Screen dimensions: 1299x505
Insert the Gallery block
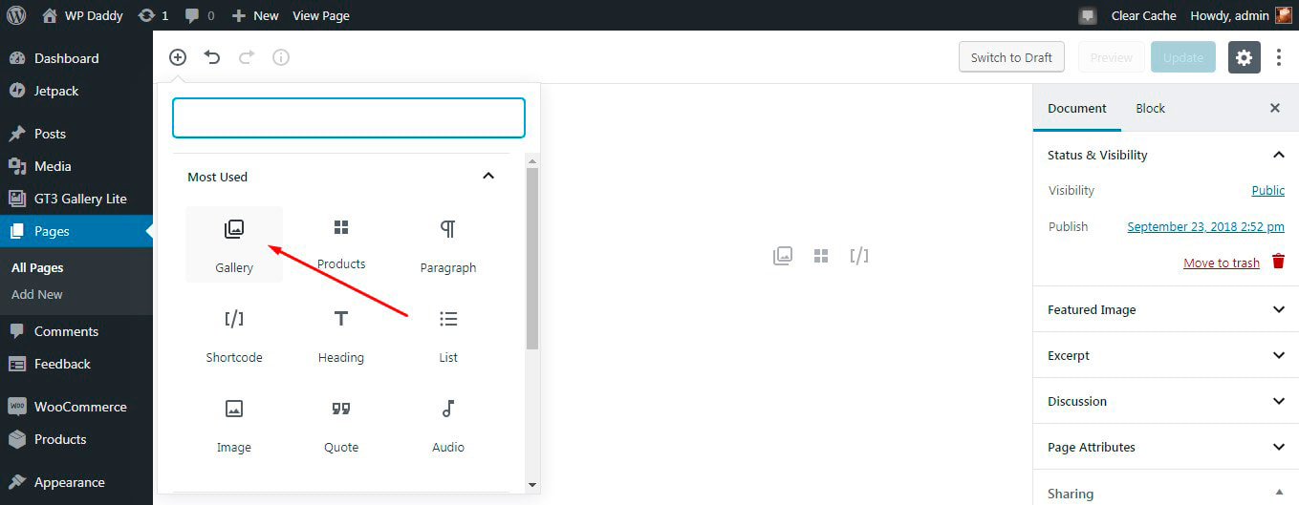coord(234,244)
